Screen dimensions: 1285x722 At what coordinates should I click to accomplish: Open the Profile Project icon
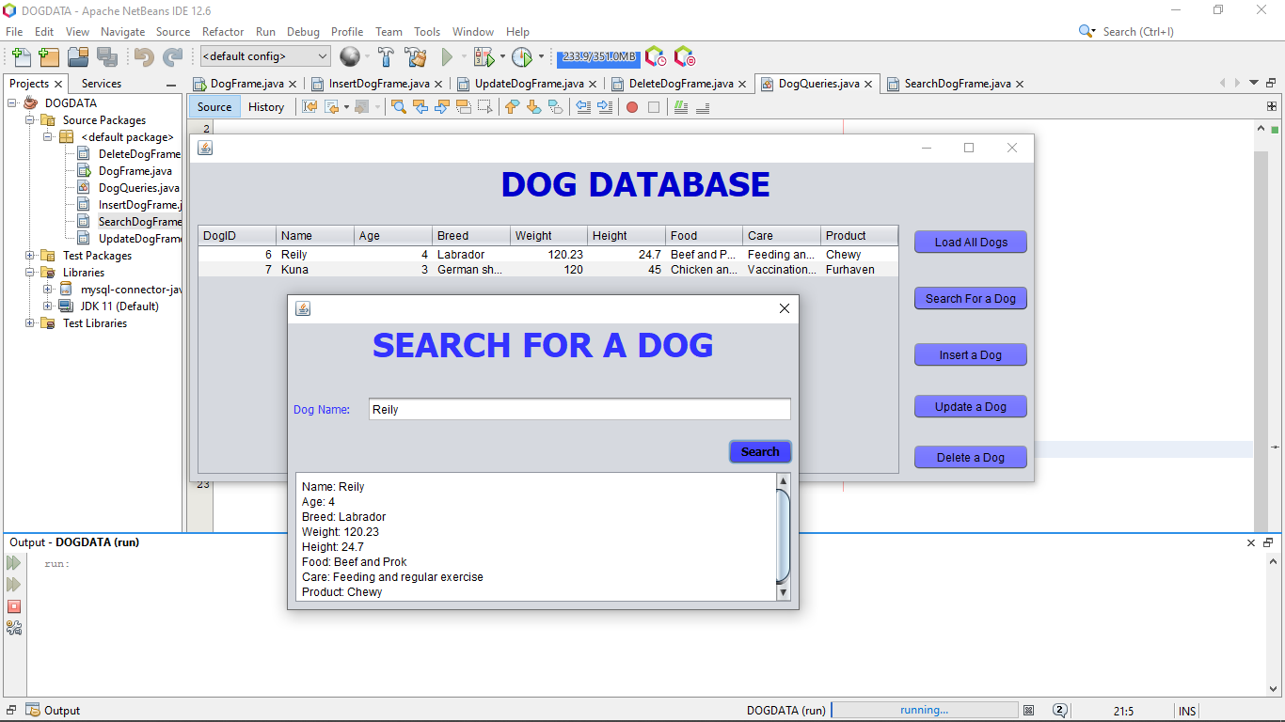coord(523,56)
